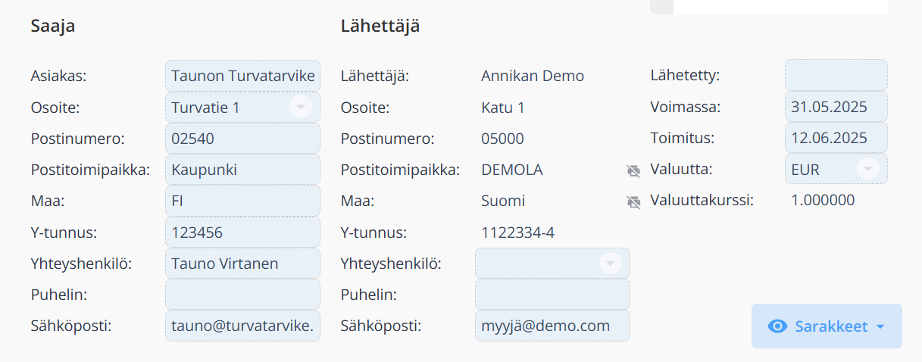The image size is (922, 362).
Task: Click the Y-tunnus field 123456
Action: click(242, 232)
